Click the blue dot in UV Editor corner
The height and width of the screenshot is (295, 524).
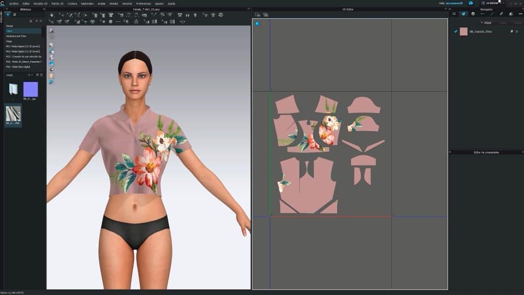coord(257,23)
